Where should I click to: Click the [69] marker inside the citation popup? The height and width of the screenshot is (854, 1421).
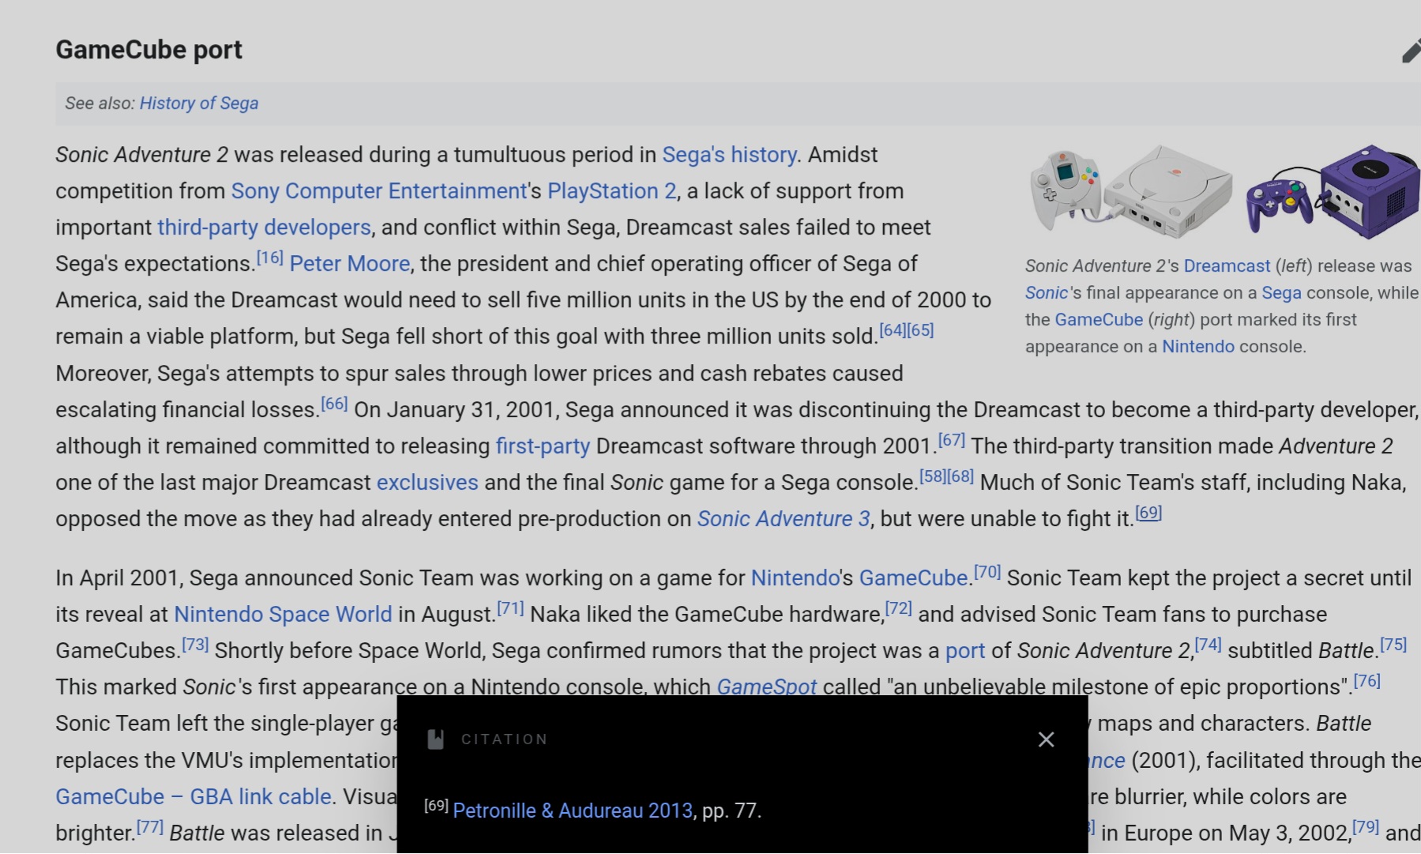436,805
